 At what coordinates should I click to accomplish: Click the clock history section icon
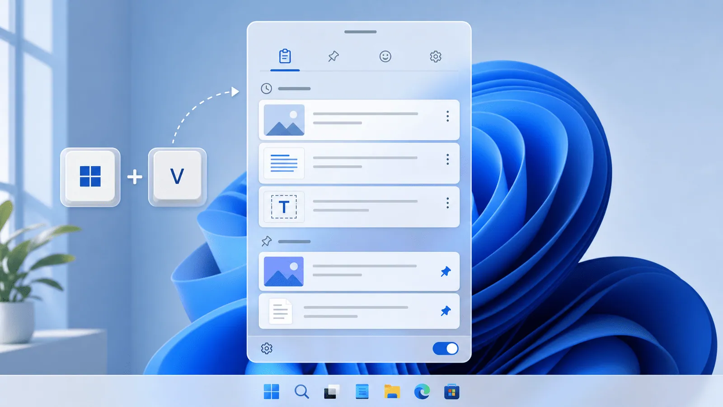267,88
